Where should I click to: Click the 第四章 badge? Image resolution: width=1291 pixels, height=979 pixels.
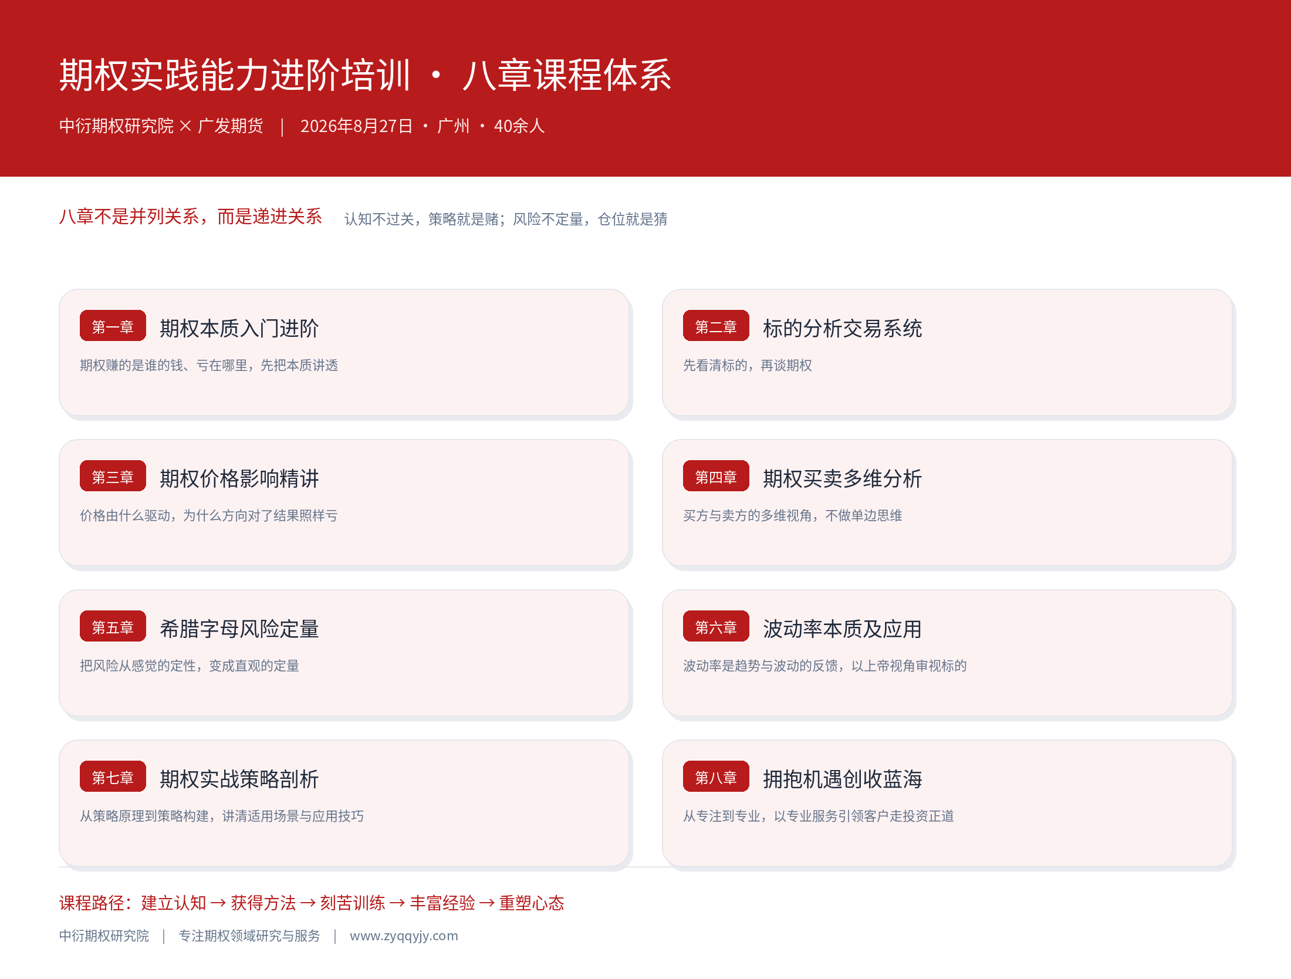point(716,476)
